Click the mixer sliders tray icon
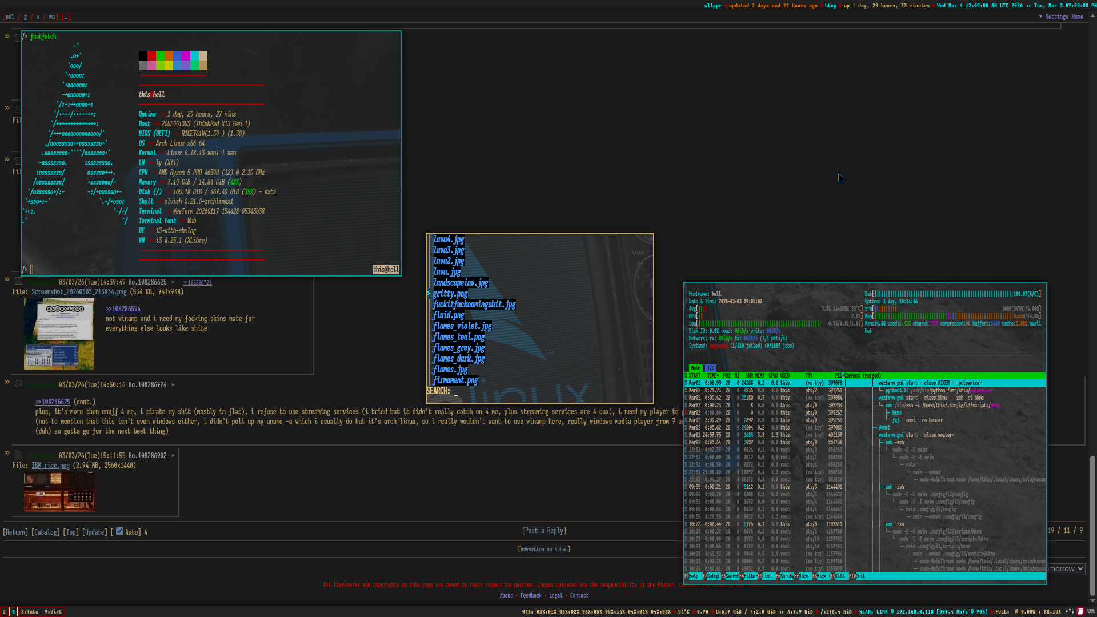 (x=1069, y=611)
